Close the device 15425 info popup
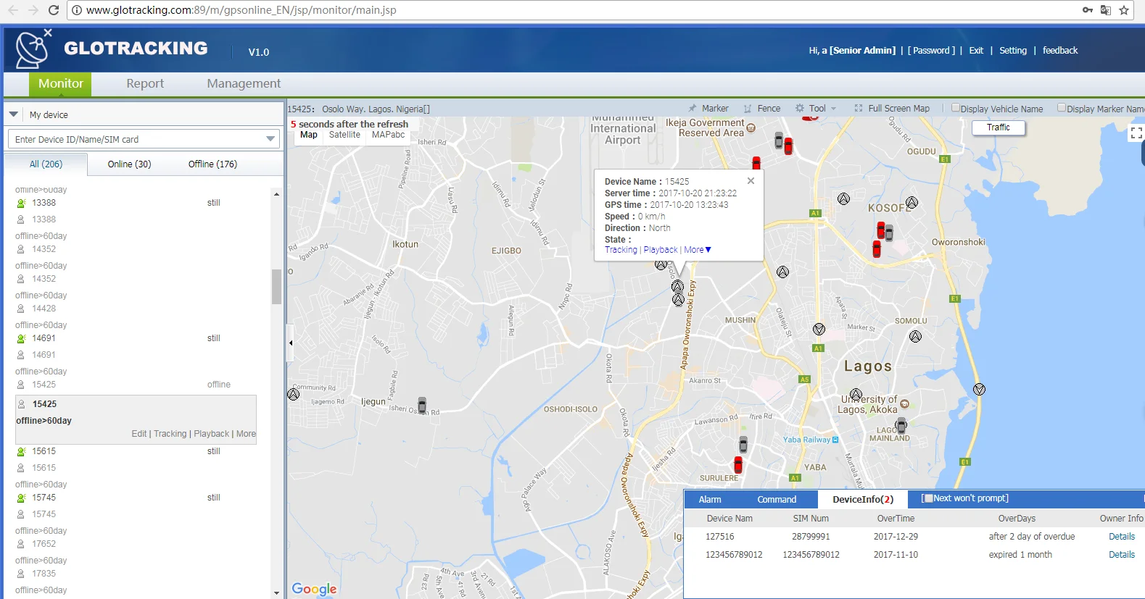The height and width of the screenshot is (599, 1145). [x=751, y=181]
